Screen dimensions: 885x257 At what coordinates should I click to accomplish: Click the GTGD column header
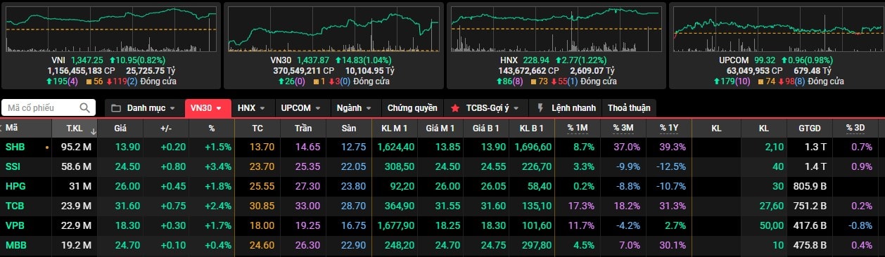point(809,128)
